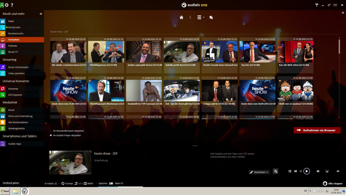346x195 pixels.
Task: Skip to the previous track
Action: [x=296, y=171]
